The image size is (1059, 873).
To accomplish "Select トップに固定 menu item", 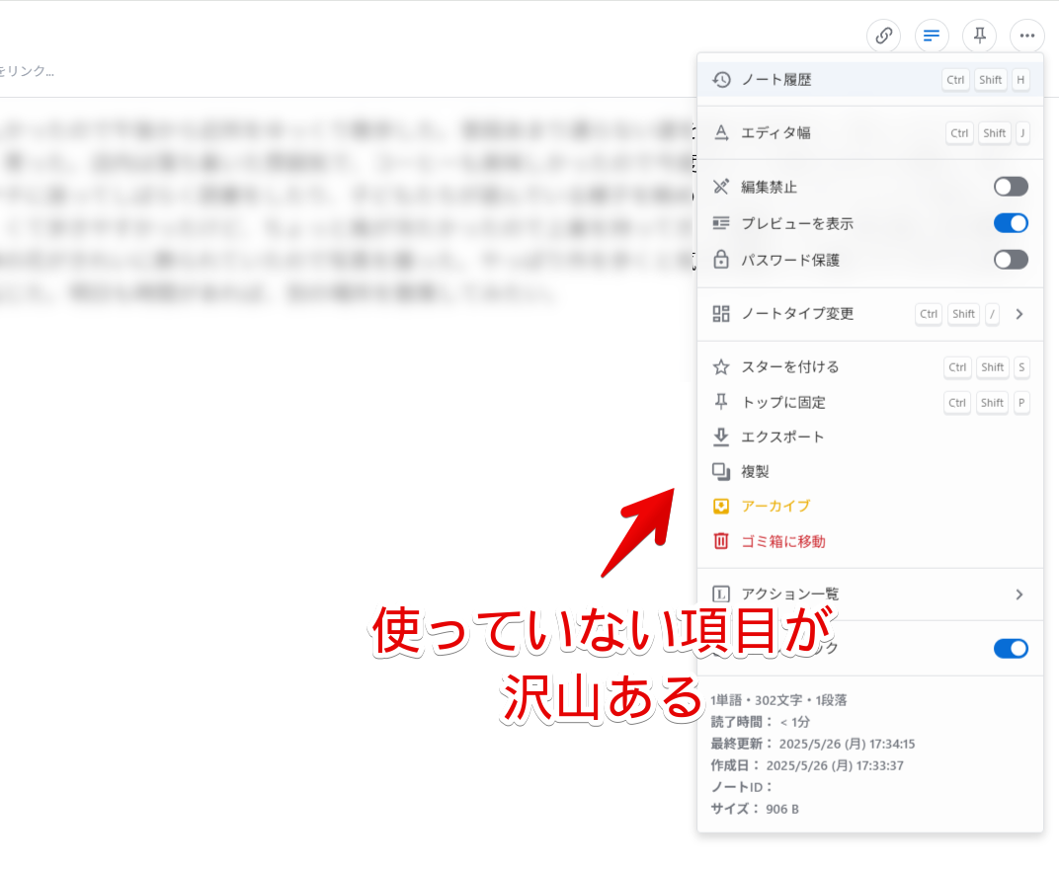I will click(x=870, y=402).
